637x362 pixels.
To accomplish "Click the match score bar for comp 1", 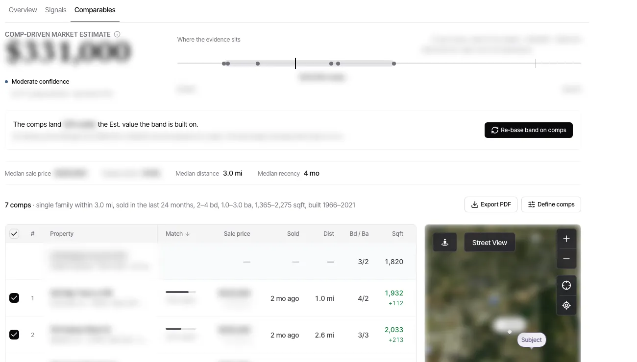I will (x=181, y=292).
